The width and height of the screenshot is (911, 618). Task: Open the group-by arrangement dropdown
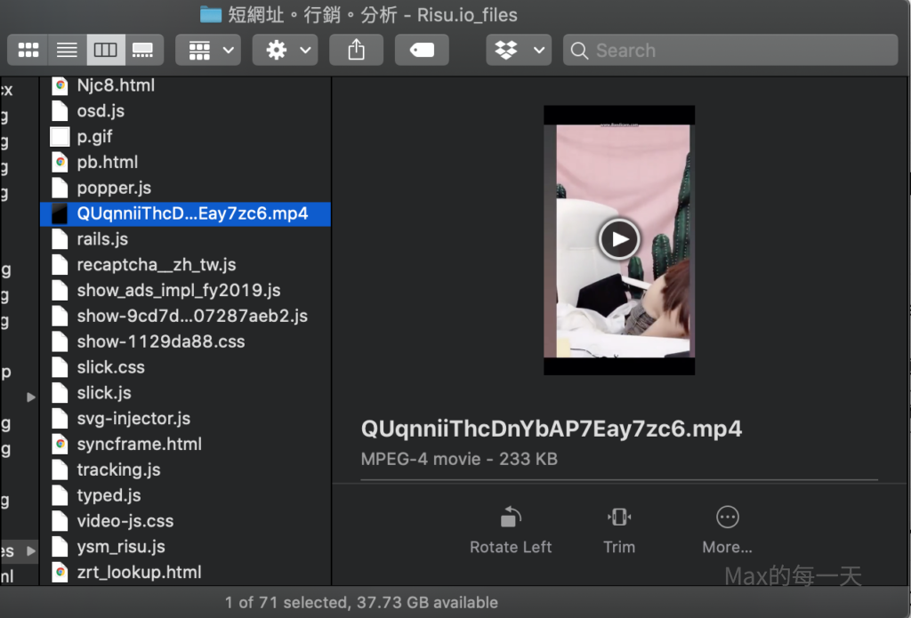(x=208, y=50)
